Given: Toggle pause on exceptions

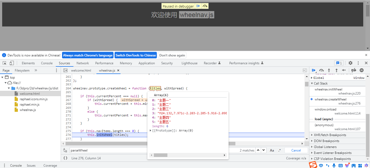Looking at the screenshot, I should tap(362, 70).
